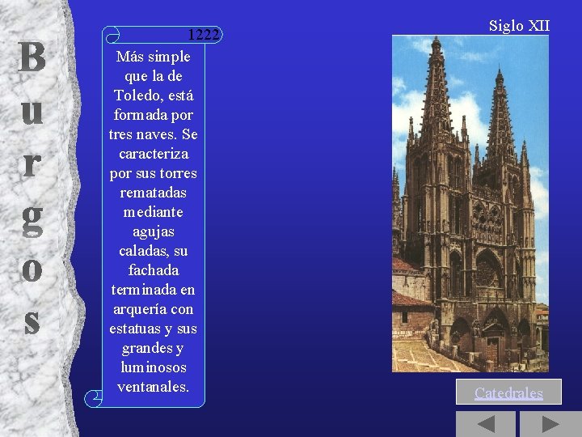
Task: Click the letter B of the Burgos title
Action: pos(32,57)
